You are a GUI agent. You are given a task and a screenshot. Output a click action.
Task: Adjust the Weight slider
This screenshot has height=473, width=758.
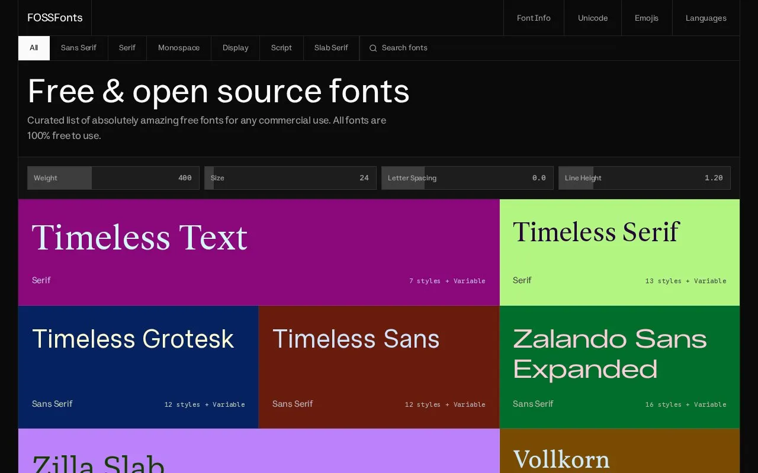coord(113,178)
